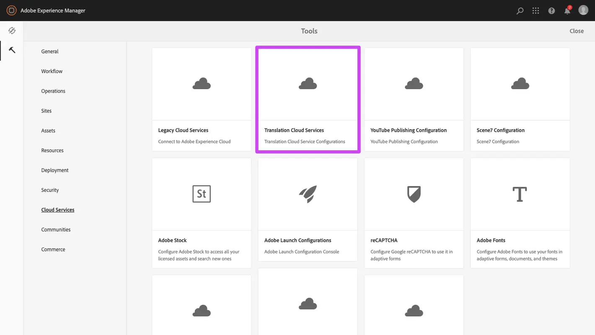Click the Adobe Launch rocket icon

point(308,194)
